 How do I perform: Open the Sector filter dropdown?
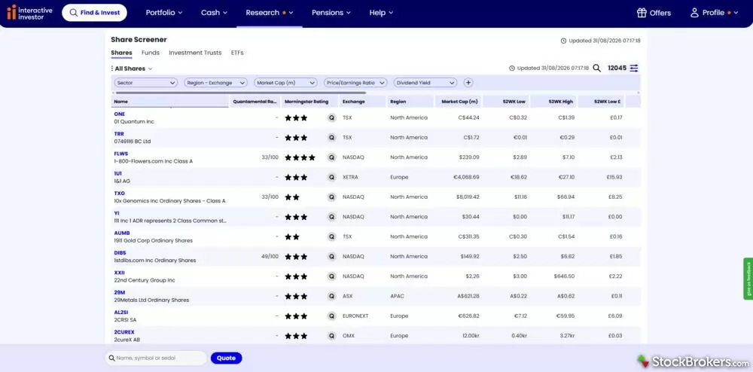click(x=146, y=83)
